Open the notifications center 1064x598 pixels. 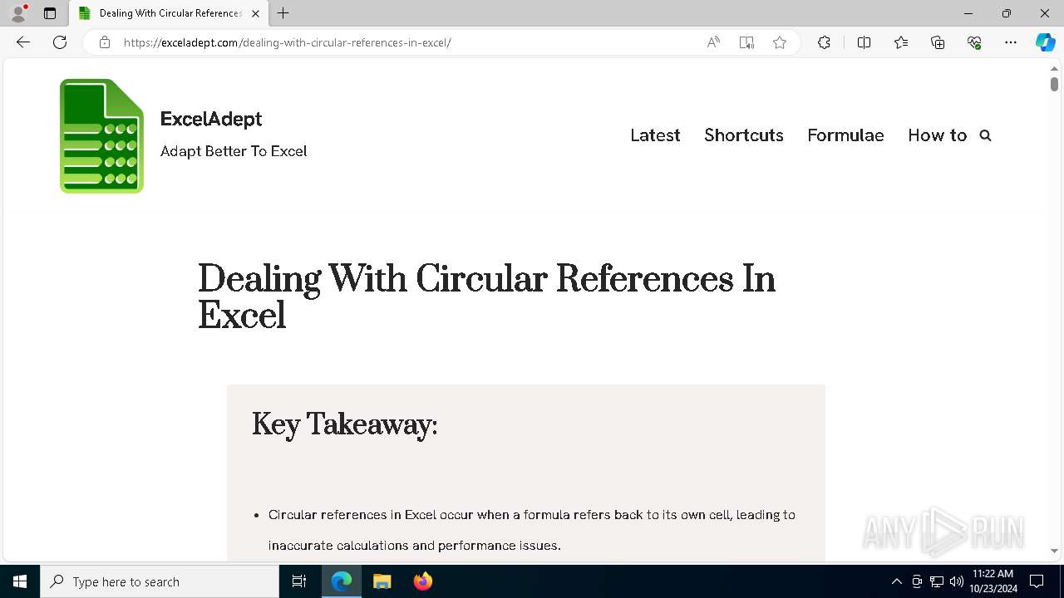(x=1037, y=581)
